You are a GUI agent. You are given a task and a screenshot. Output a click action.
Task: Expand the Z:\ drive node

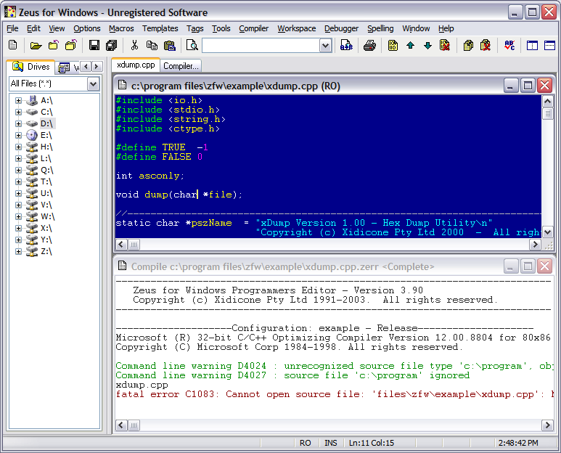point(18,252)
